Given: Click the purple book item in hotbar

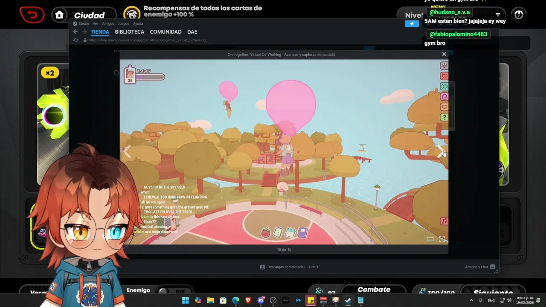Looking at the screenshot, I should point(302,232).
